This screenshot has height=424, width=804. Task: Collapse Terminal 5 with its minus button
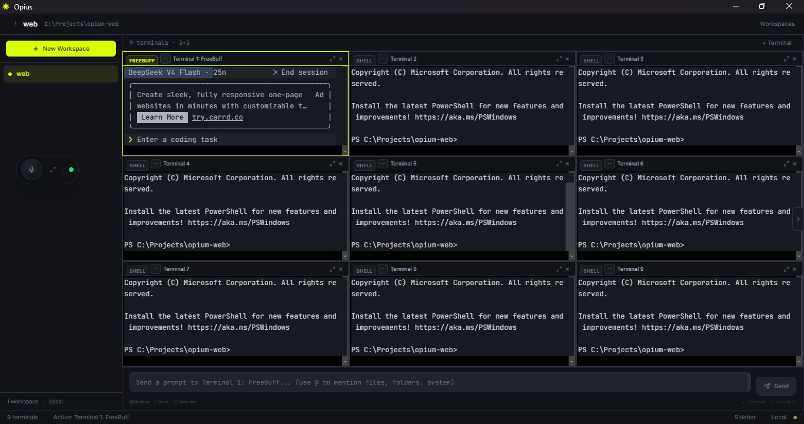point(383,164)
